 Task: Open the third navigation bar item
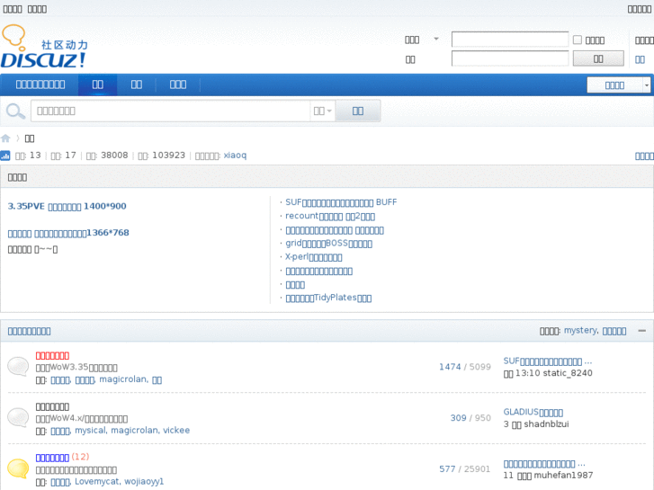pyautogui.click(x=137, y=85)
